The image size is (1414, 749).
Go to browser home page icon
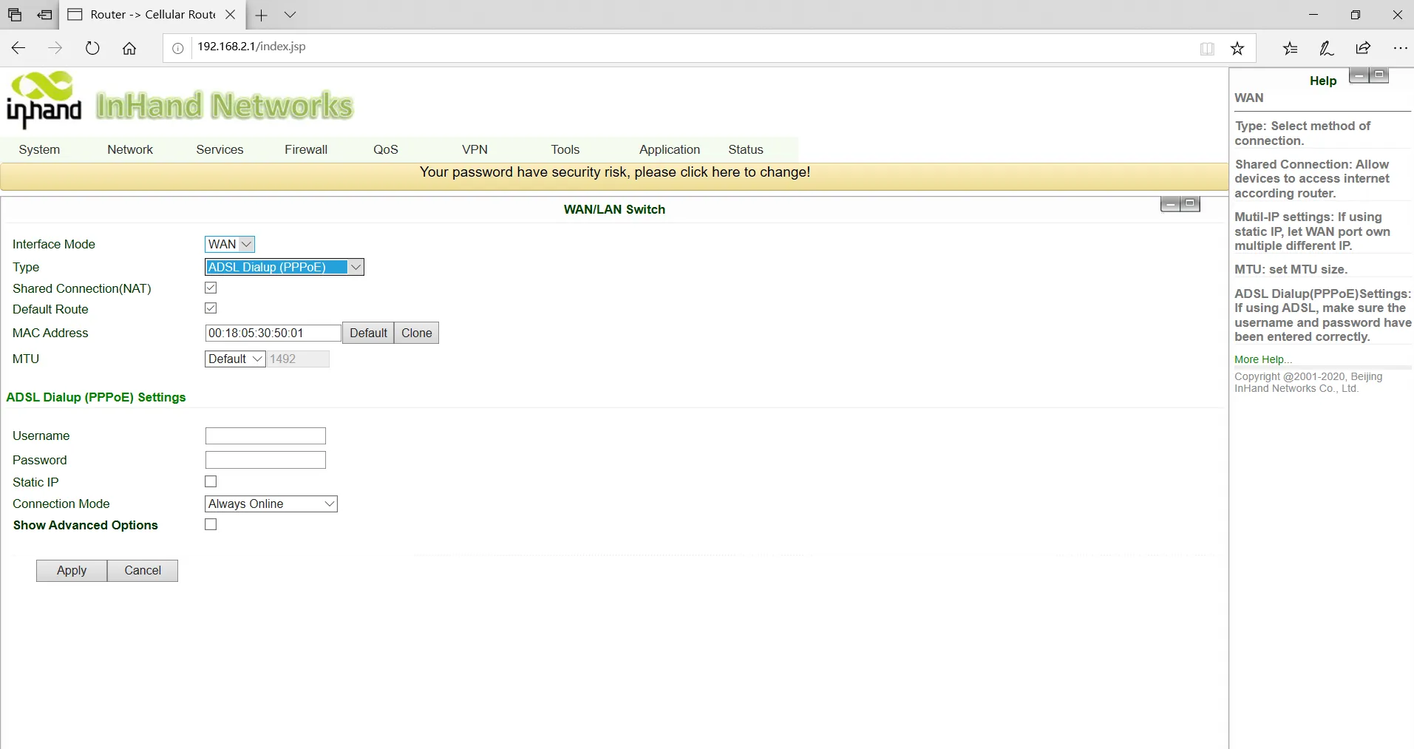coord(129,48)
